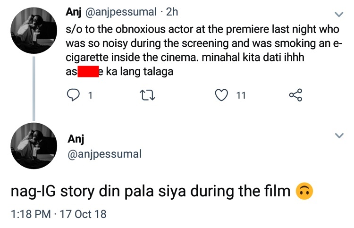Open the chevron menu on the reply tweet
The height and width of the screenshot is (228, 354).
click(x=339, y=136)
